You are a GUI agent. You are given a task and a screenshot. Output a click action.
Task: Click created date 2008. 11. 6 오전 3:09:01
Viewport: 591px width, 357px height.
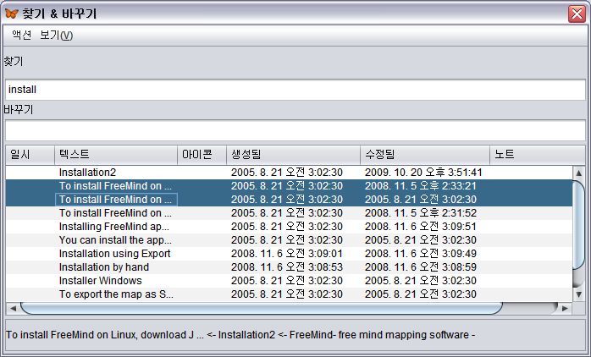click(x=287, y=254)
